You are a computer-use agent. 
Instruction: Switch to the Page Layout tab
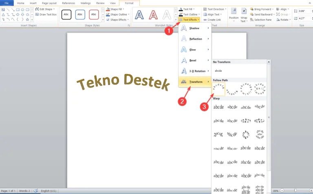[x=50, y=3]
